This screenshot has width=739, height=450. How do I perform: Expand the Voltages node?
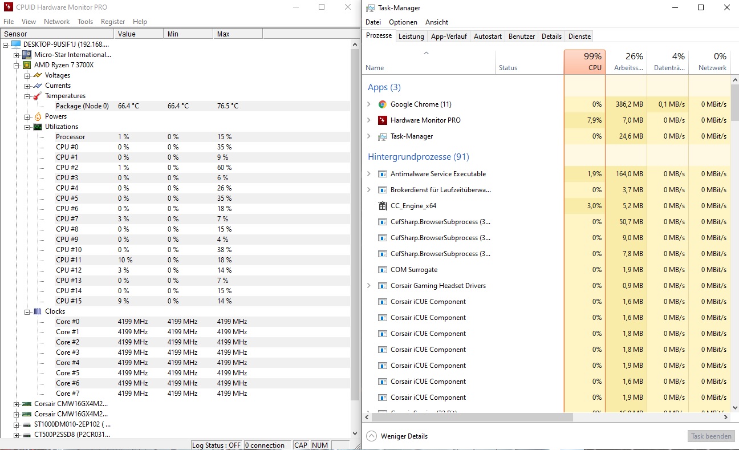point(27,75)
